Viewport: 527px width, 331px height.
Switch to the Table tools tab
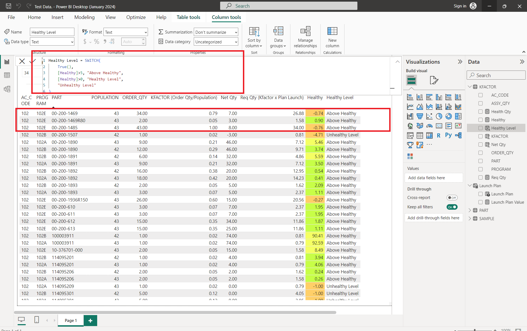[x=188, y=17]
